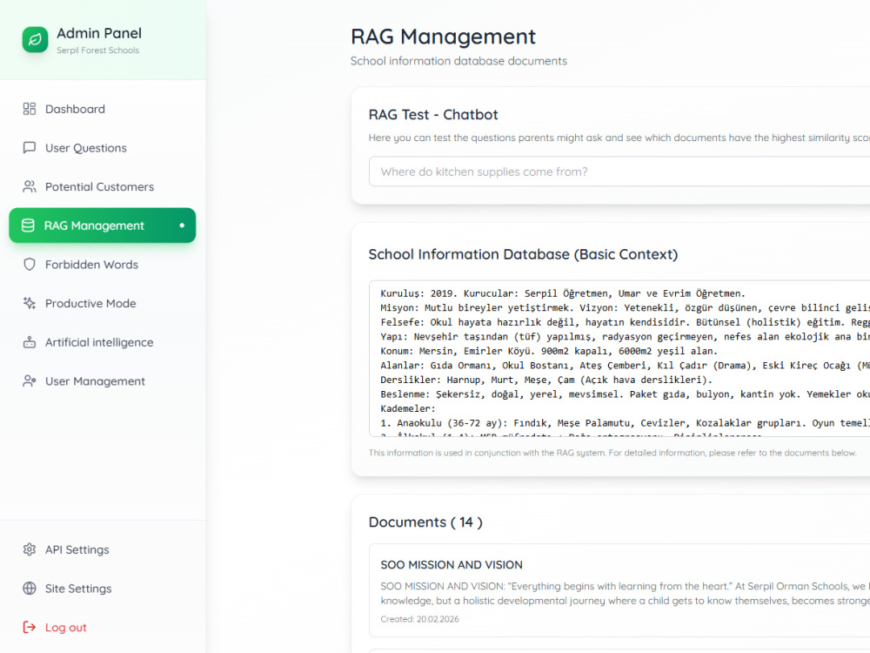Screen dimensions: 870x653
Task: Click the Artificial intelligence robot icon
Action: click(30, 342)
